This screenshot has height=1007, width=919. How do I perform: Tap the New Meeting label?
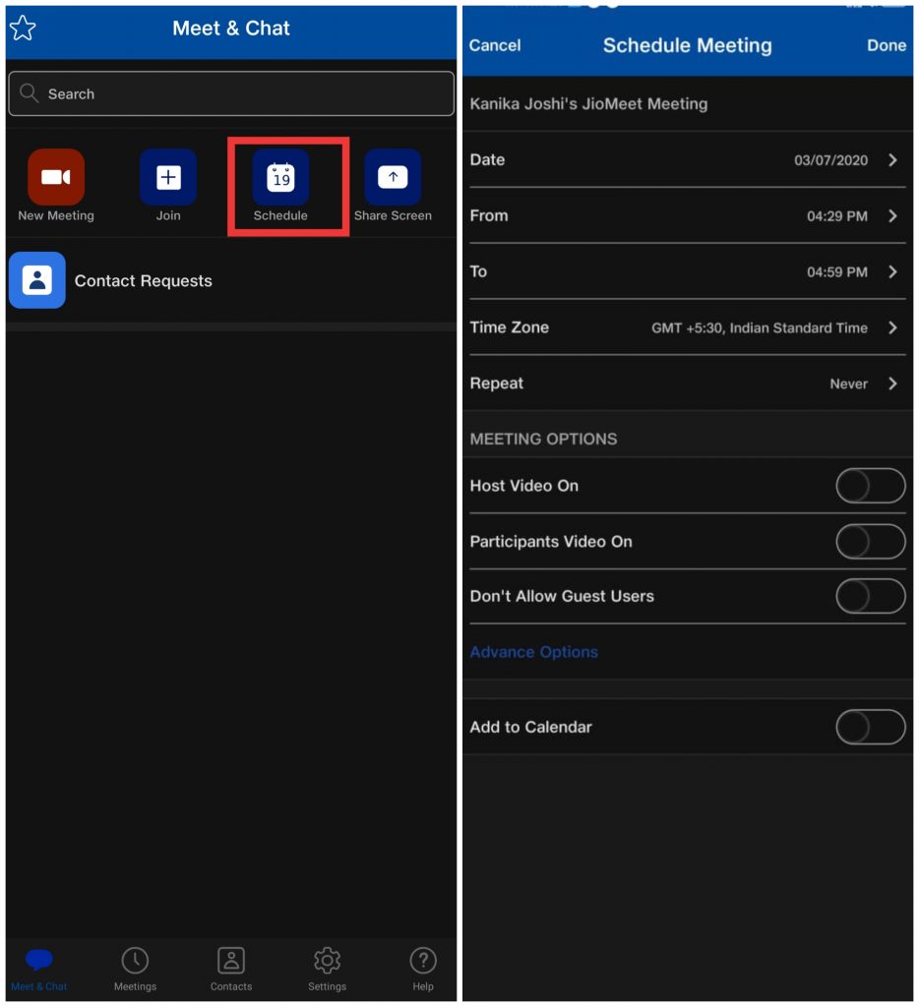(x=56, y=215)
